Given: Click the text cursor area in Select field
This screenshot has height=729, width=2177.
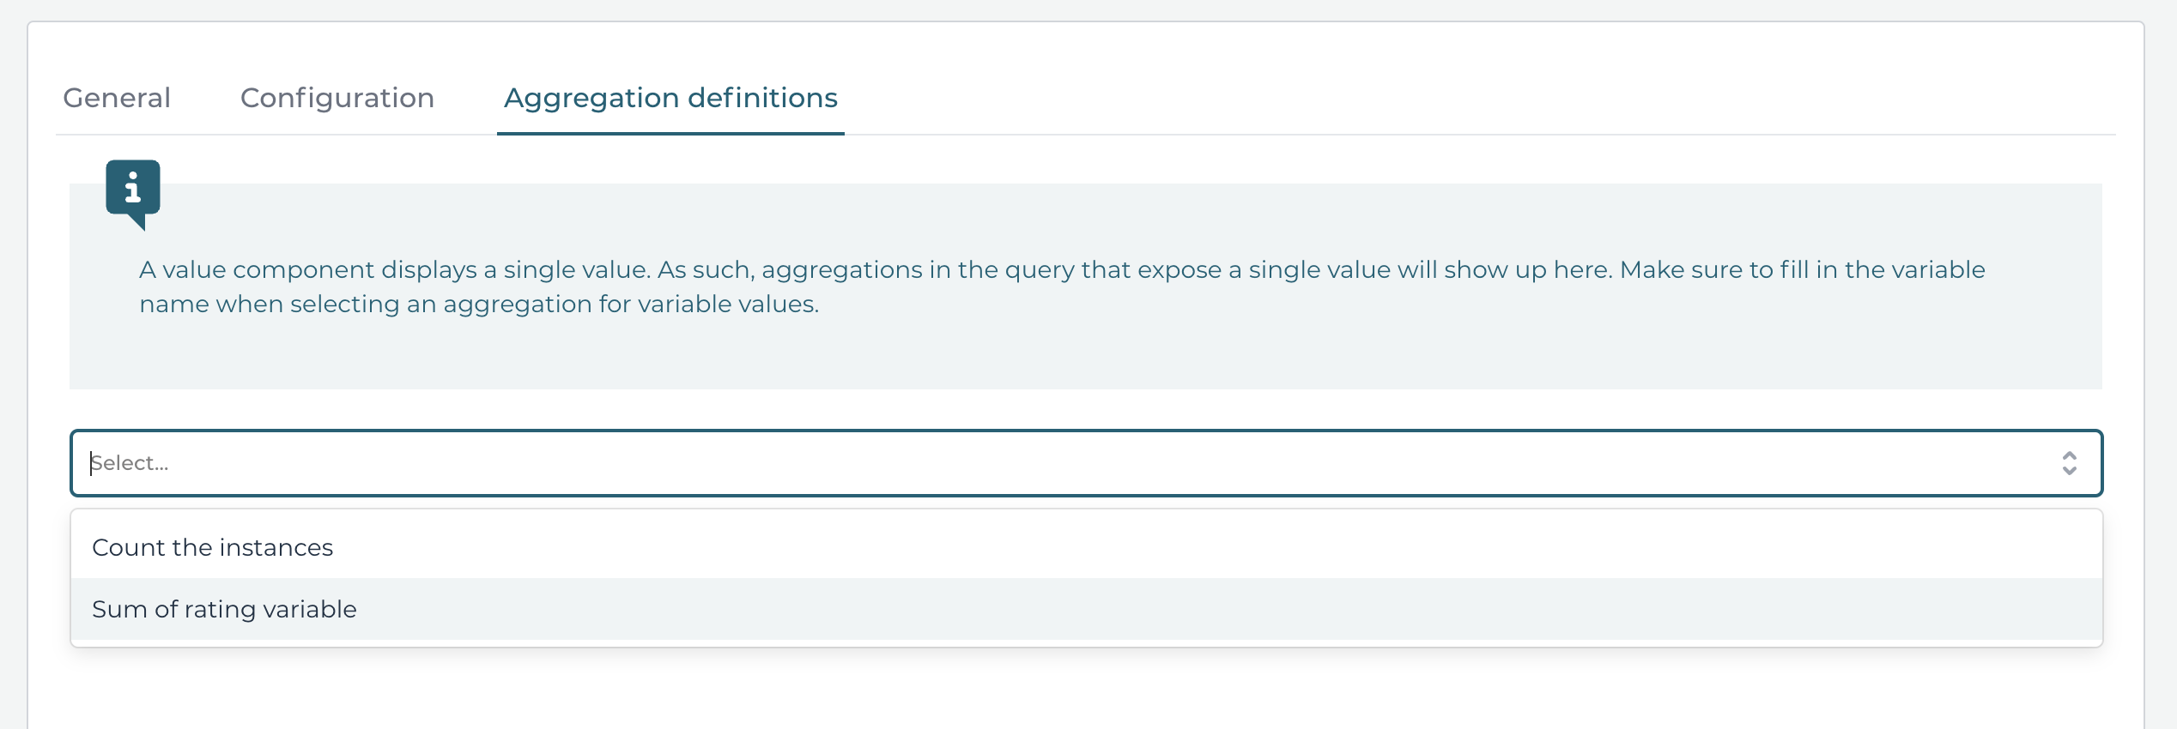Looking at the screenshot, I should point(96,463).
